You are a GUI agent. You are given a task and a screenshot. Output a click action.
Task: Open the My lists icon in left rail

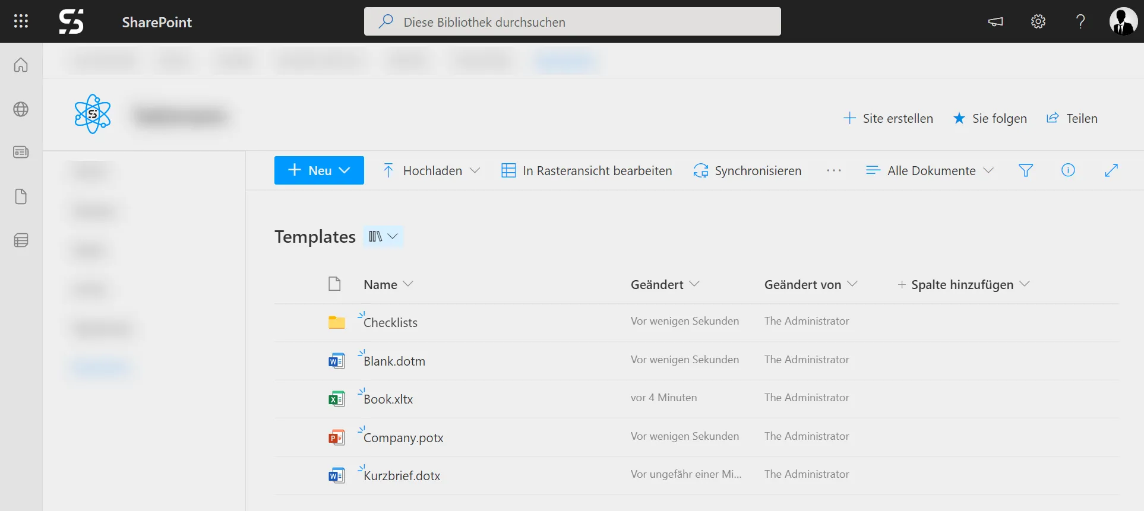pos(21,240)
